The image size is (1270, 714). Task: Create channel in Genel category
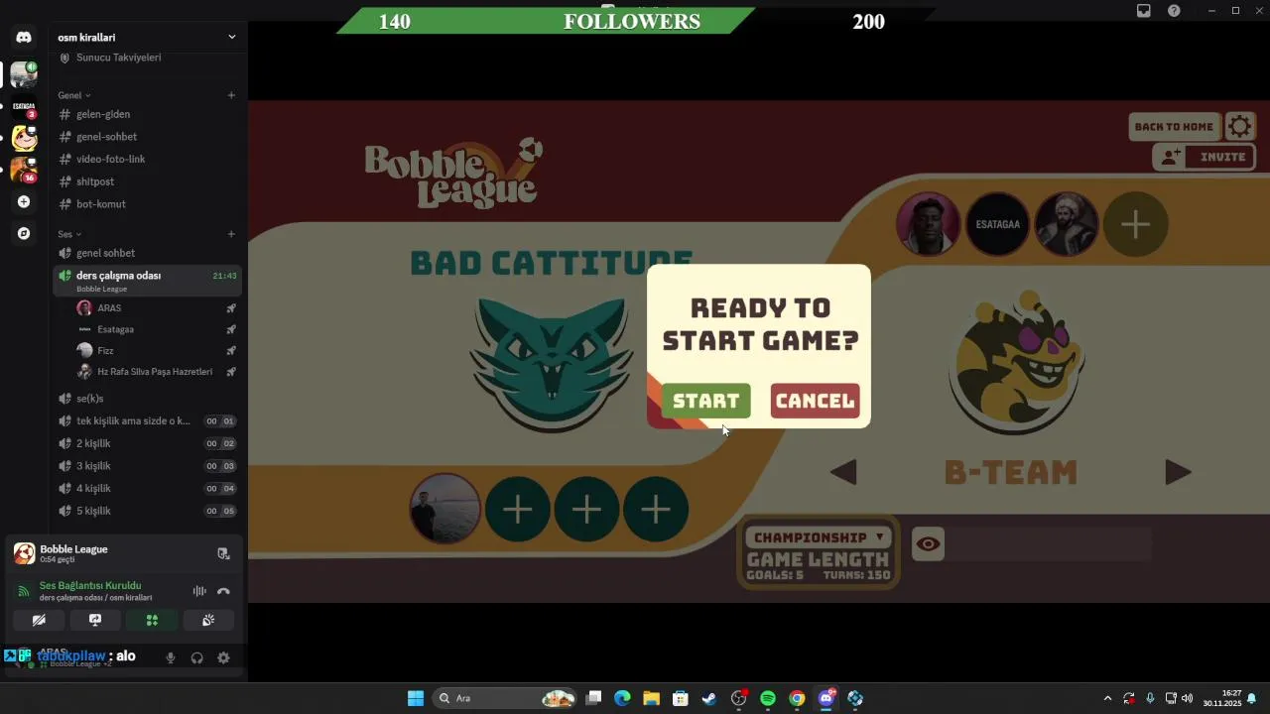tap(231, 95)
